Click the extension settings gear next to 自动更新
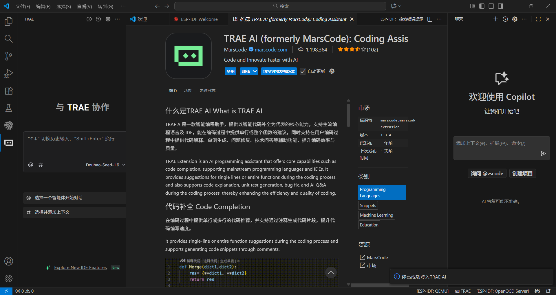Screen dimensions: 556x295 (332, 71)
